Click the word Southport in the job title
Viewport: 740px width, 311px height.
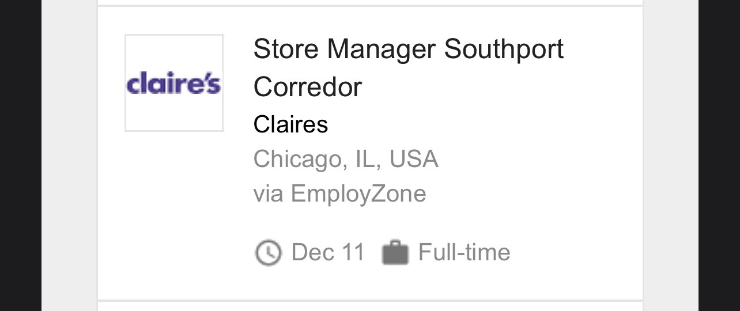[x=503, y=49]
